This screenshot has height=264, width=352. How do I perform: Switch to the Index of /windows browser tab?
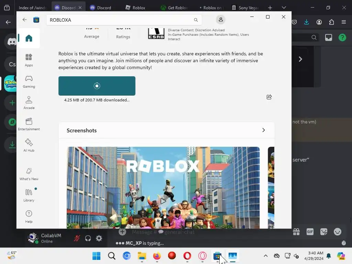pos(32,8)
